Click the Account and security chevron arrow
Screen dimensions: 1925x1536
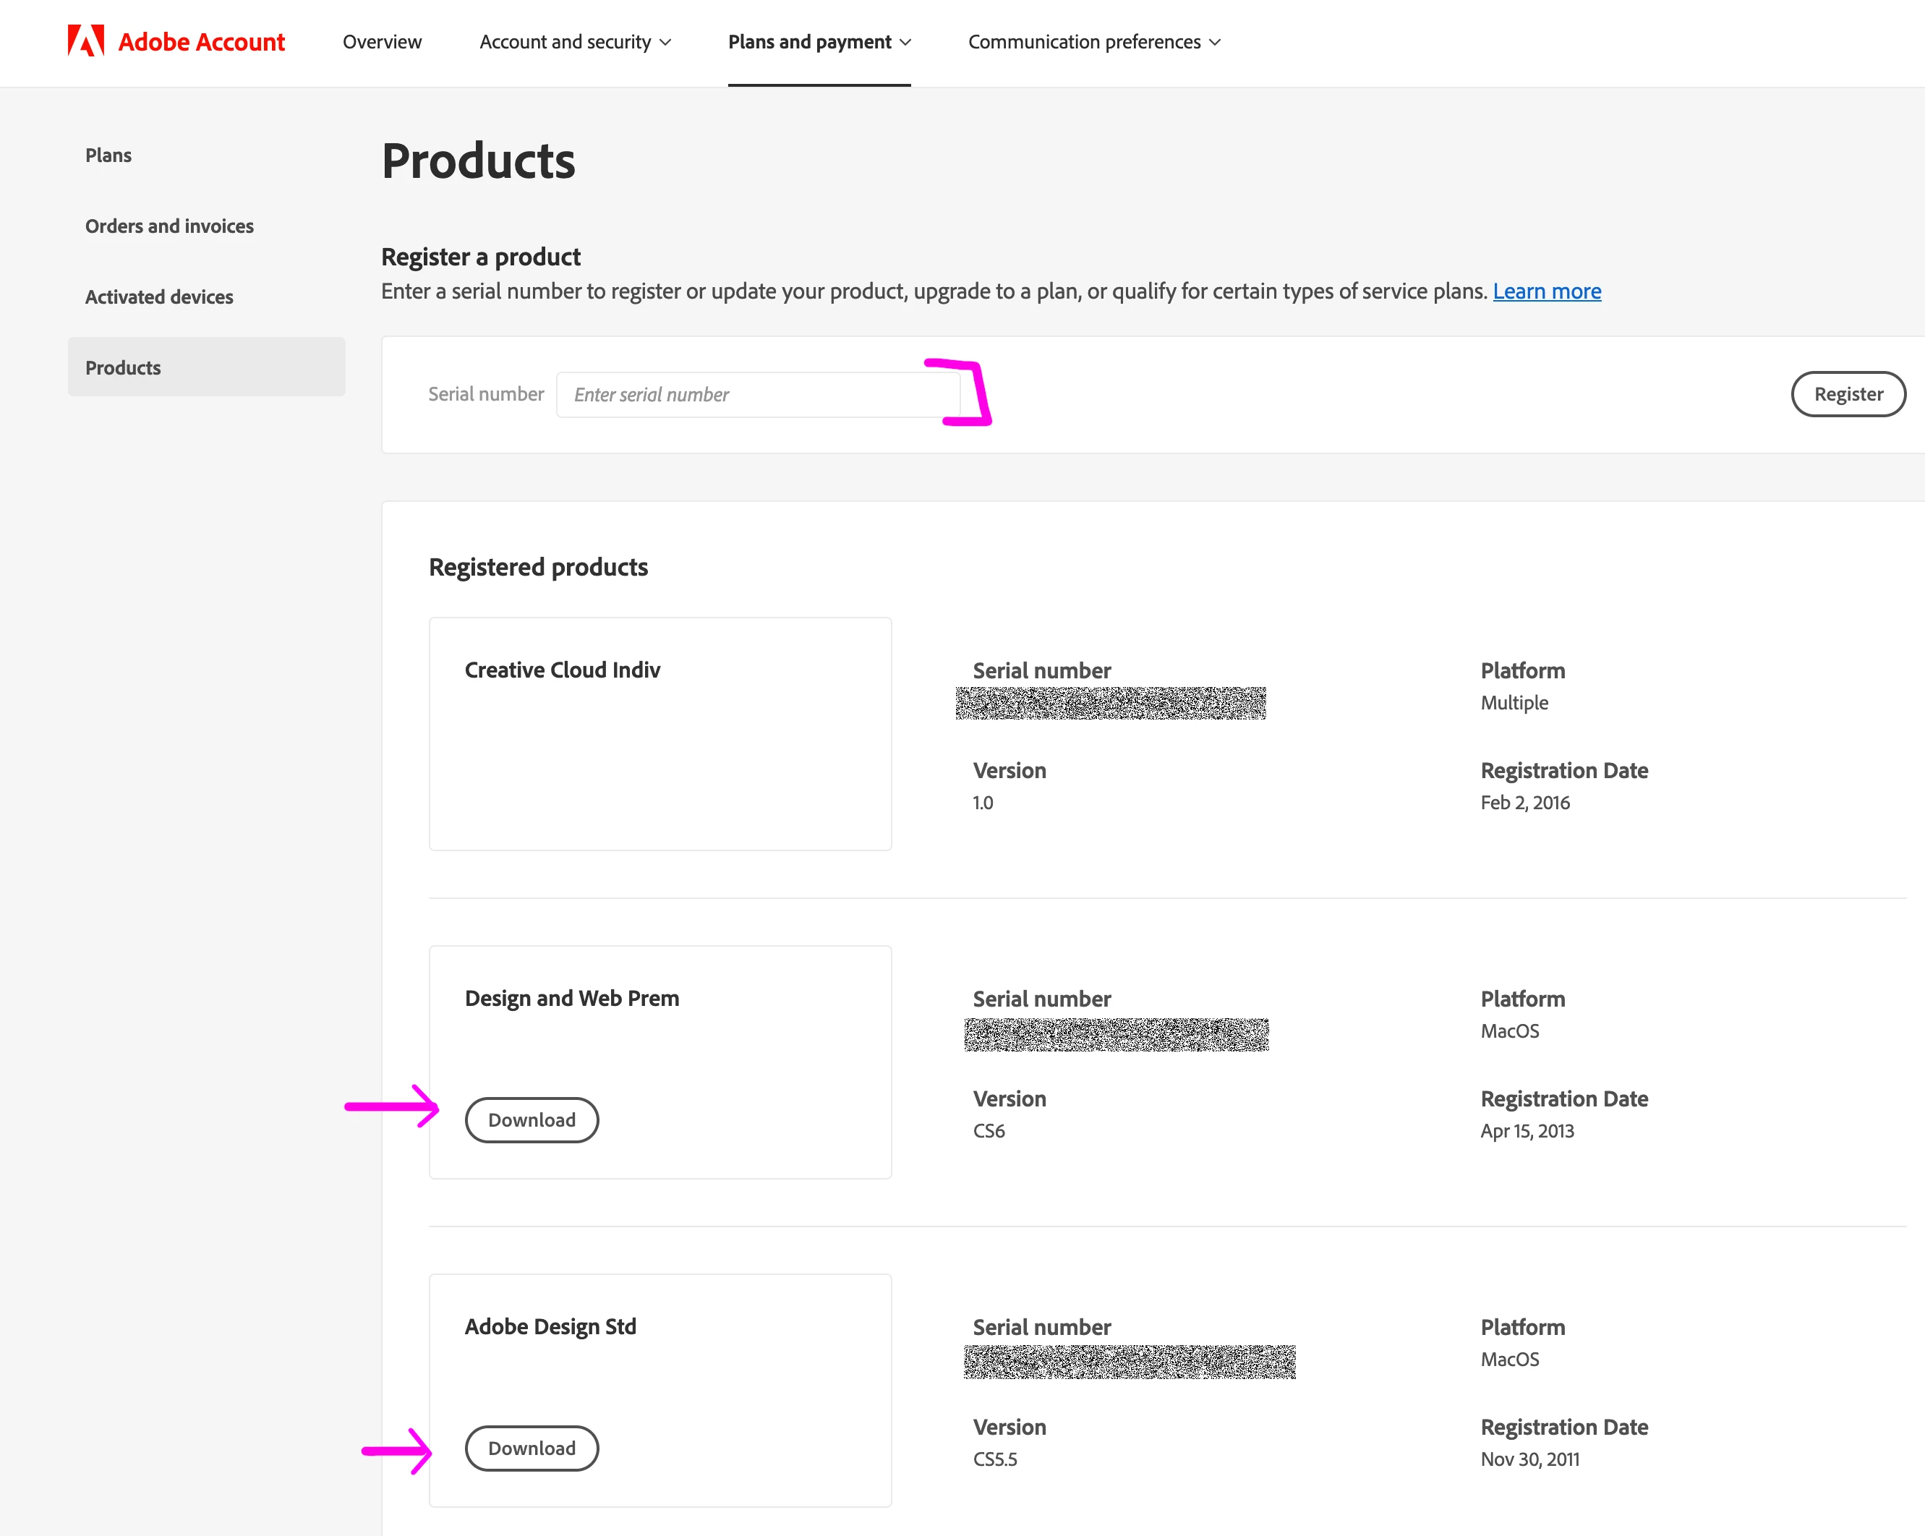[x=665, y=43]
